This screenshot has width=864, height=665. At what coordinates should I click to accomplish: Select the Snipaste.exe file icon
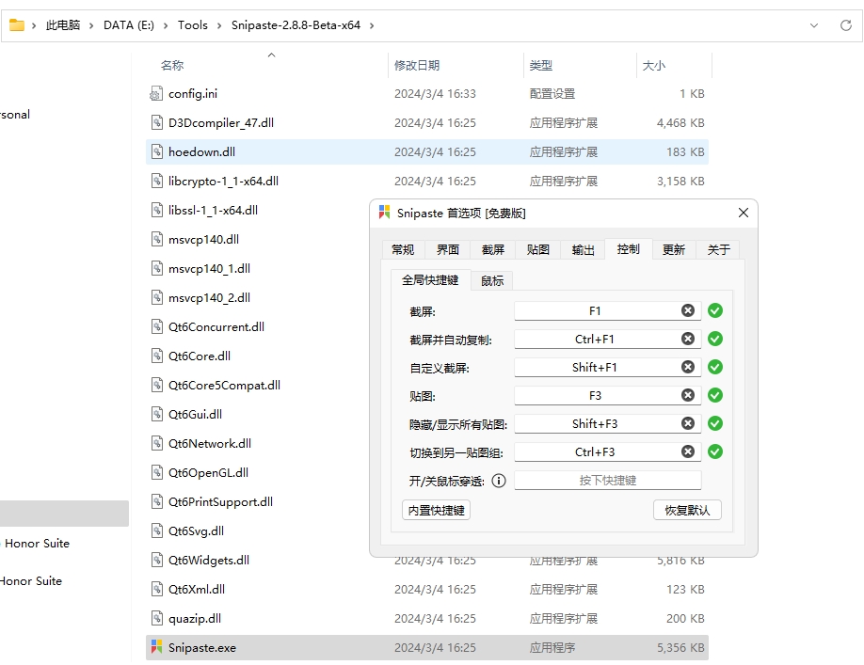point(156,647)
